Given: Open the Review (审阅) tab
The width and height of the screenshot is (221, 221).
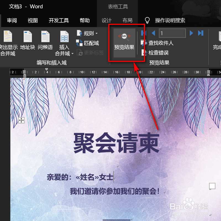Looking at the screenshot, I should tap(12, 20).
